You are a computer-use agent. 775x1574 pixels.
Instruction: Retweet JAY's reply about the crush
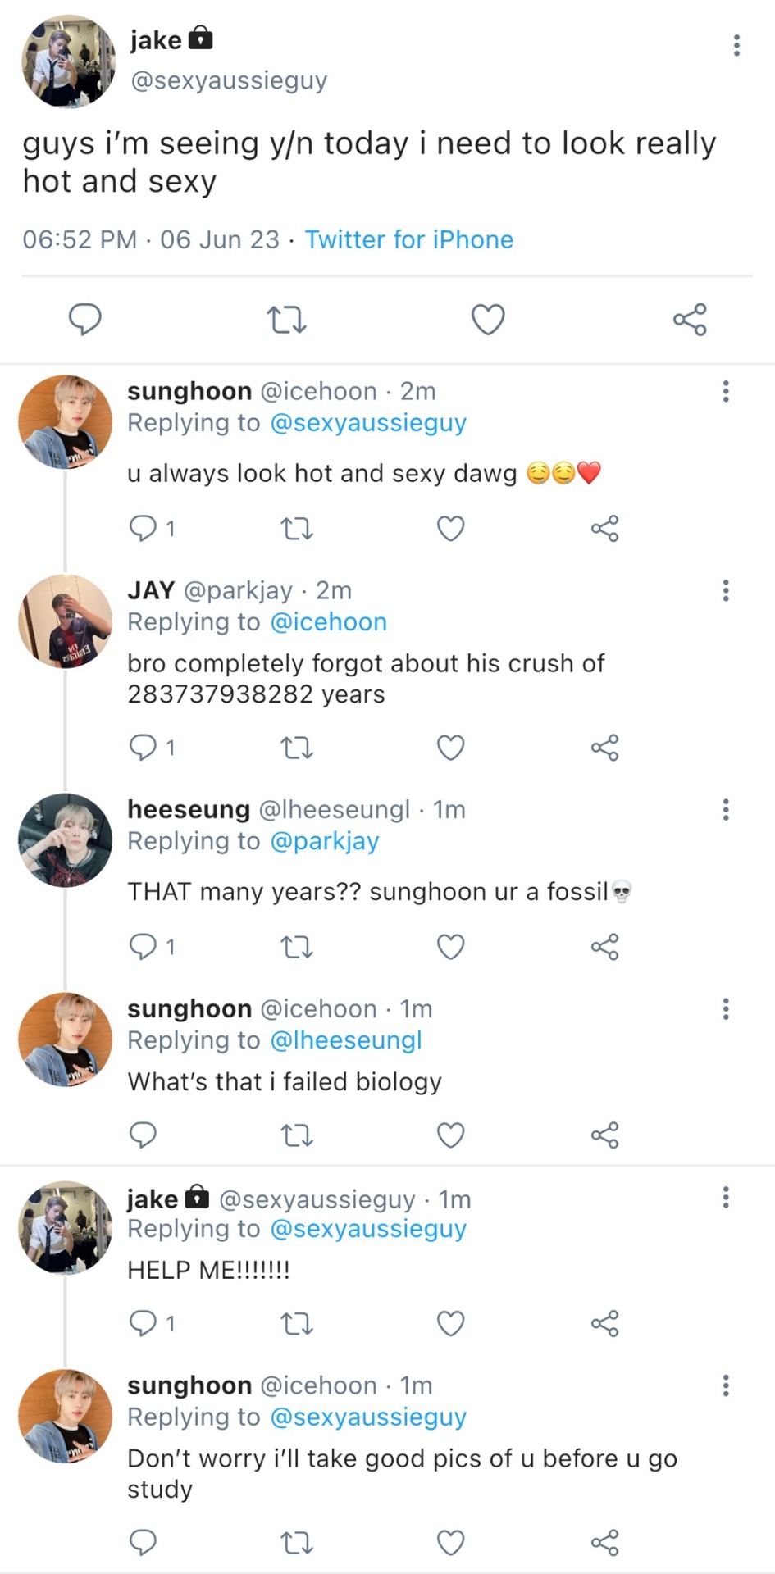(296, 748)
